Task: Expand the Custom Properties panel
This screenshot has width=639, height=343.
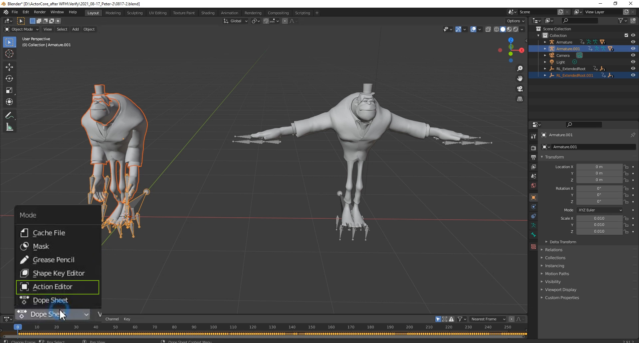Action: point(562,298)
